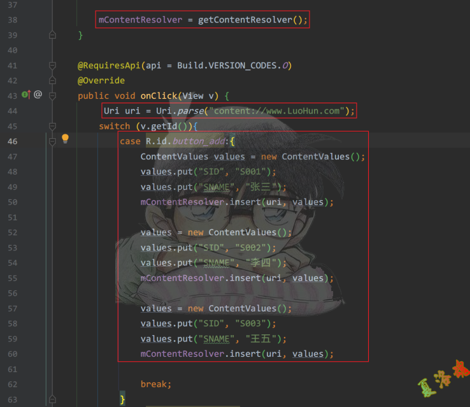Screen dimensions: 470x407
Task: Collapse the onClick method using its fold marker
Action: tap(53, 96)
